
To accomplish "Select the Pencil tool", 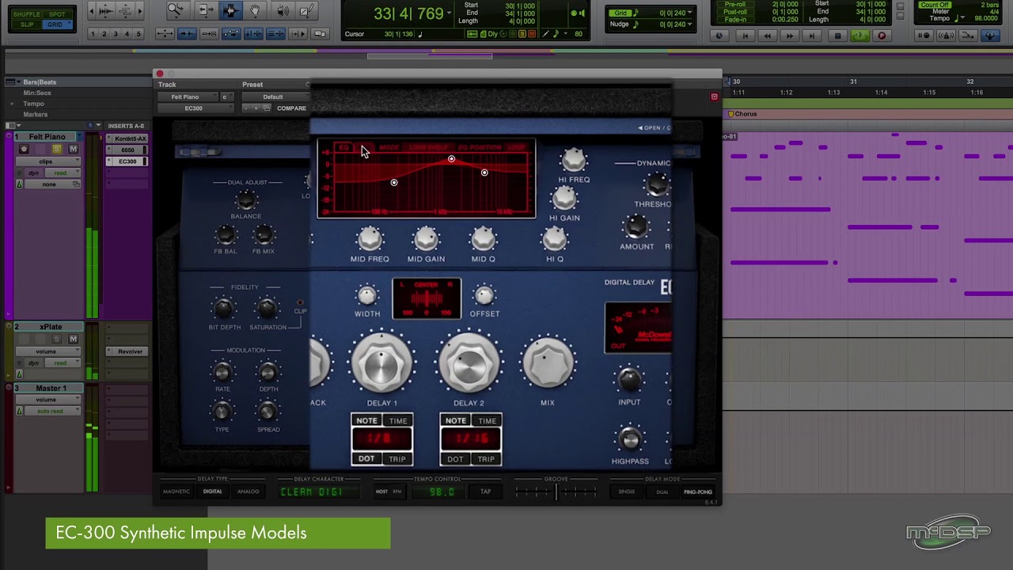I will click(x=306, y=10).
